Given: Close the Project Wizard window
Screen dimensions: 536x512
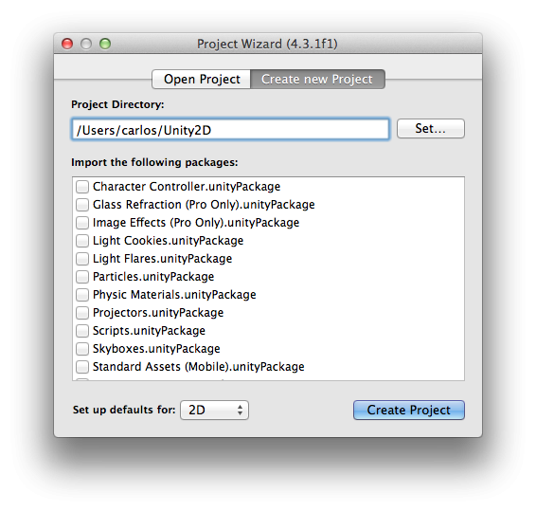Looking at the screenshot, I should coord(67,44).
